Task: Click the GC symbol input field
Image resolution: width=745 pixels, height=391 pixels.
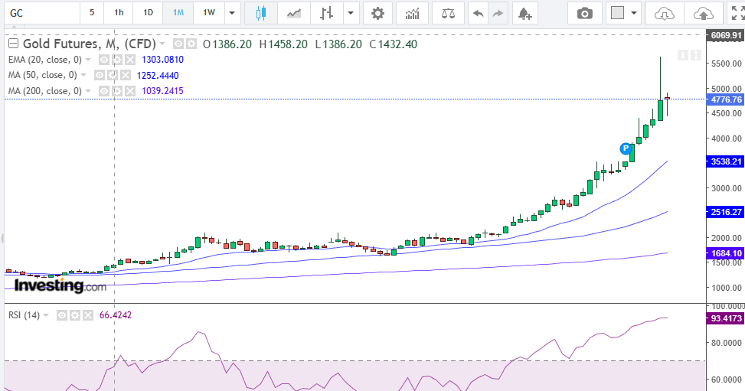Action: coord(38,13)
